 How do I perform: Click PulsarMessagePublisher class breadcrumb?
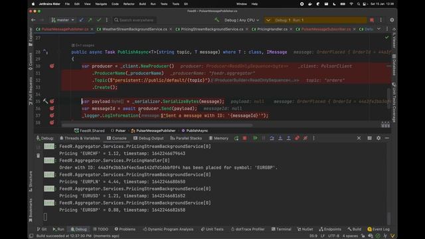click(x=153, y=131)
